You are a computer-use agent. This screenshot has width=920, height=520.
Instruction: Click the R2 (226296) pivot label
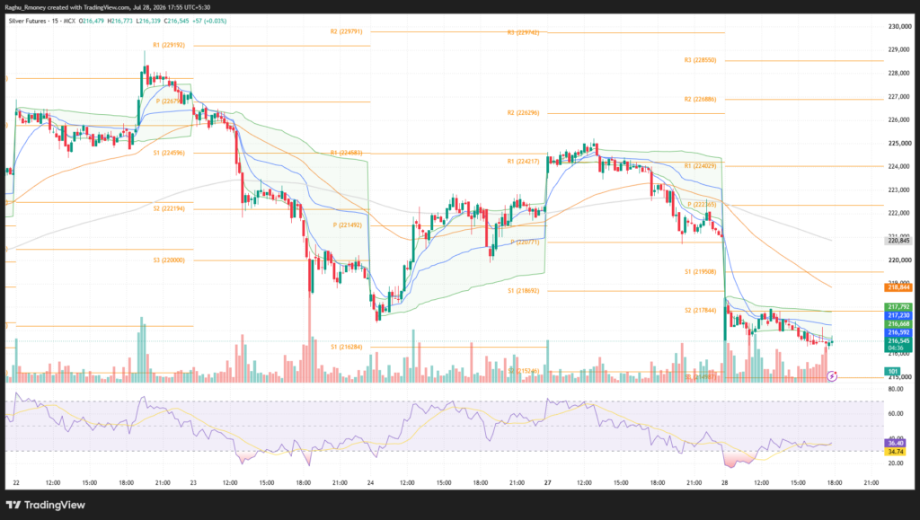(x=523, y=113)
